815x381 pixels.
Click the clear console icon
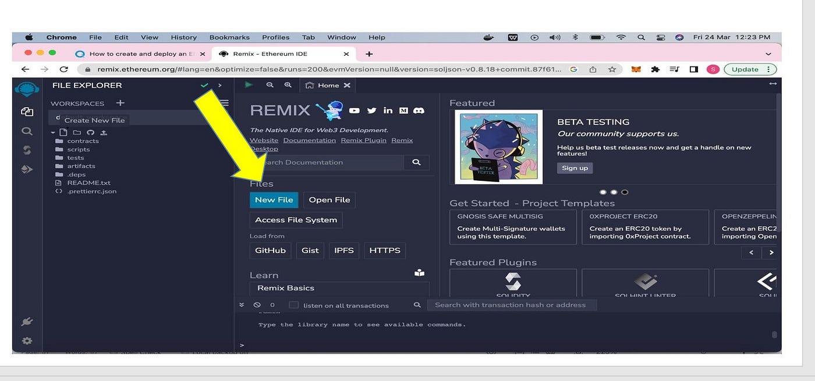pos(257,305)
